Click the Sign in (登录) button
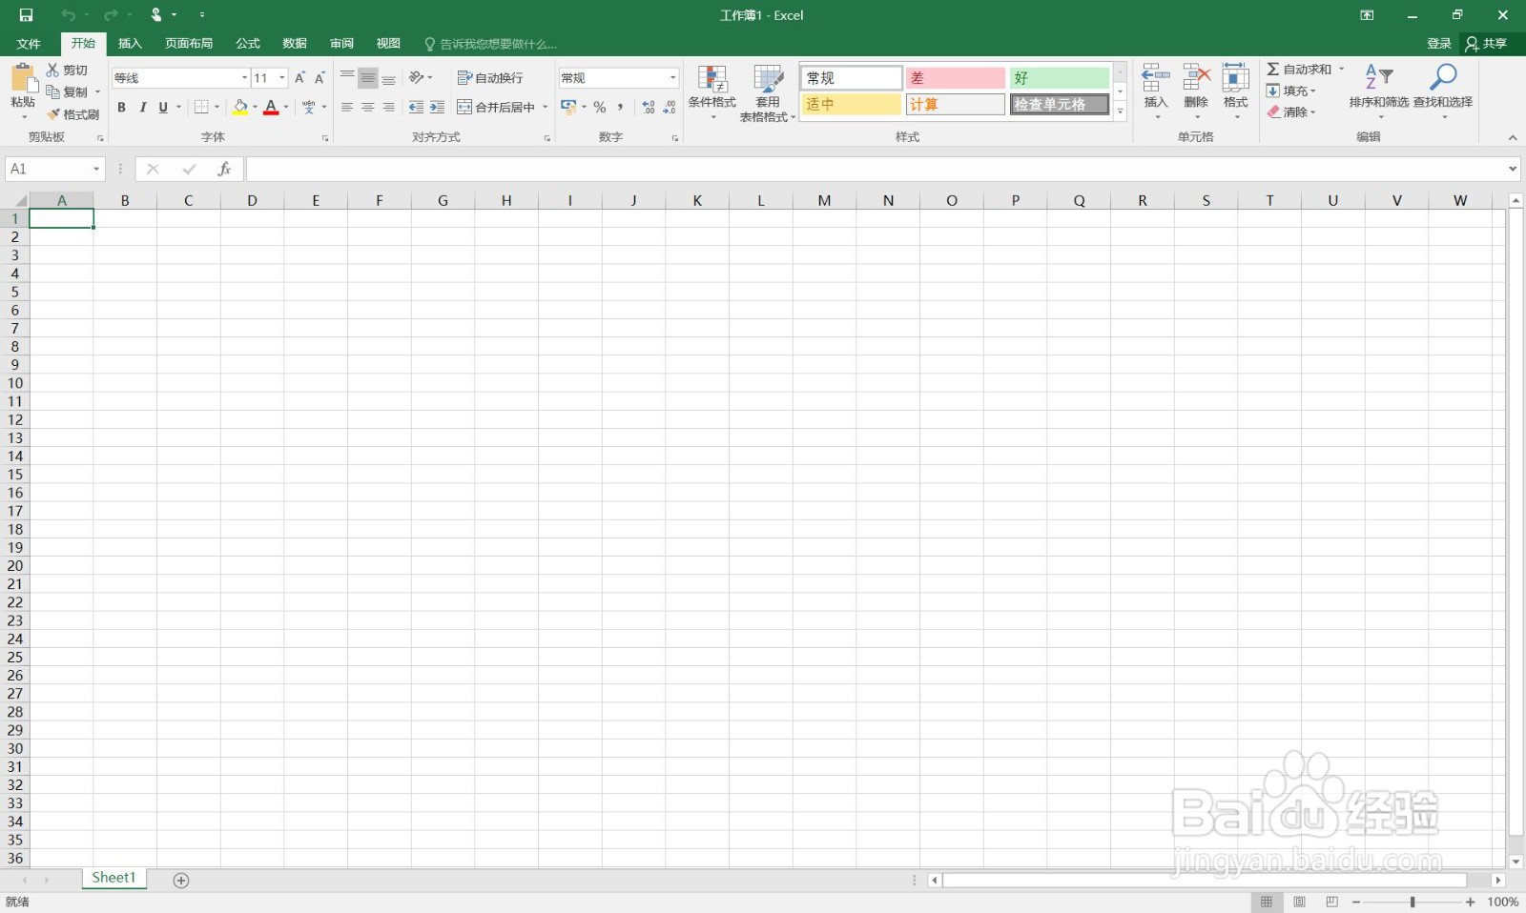 [x=1439, y=44]
